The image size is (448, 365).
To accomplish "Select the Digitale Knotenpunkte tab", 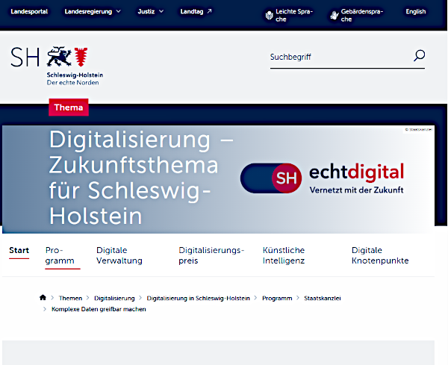I will click(x=380, y=255).
